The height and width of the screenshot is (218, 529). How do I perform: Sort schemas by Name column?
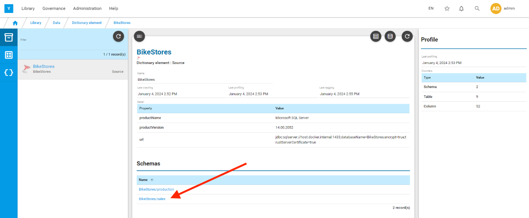coord(145,180)
